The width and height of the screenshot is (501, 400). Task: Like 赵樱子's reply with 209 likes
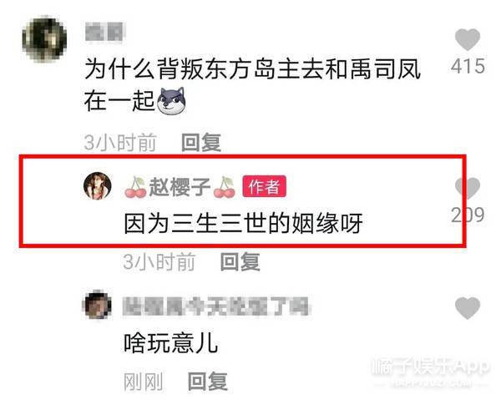point(468,188)
